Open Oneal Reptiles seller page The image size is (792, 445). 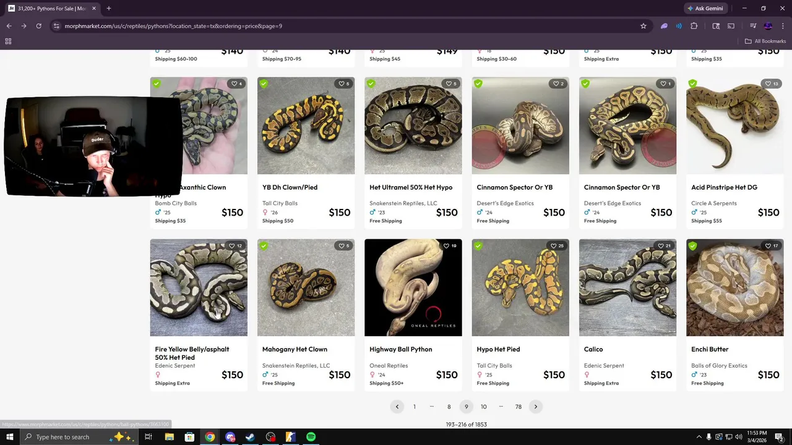389,366
